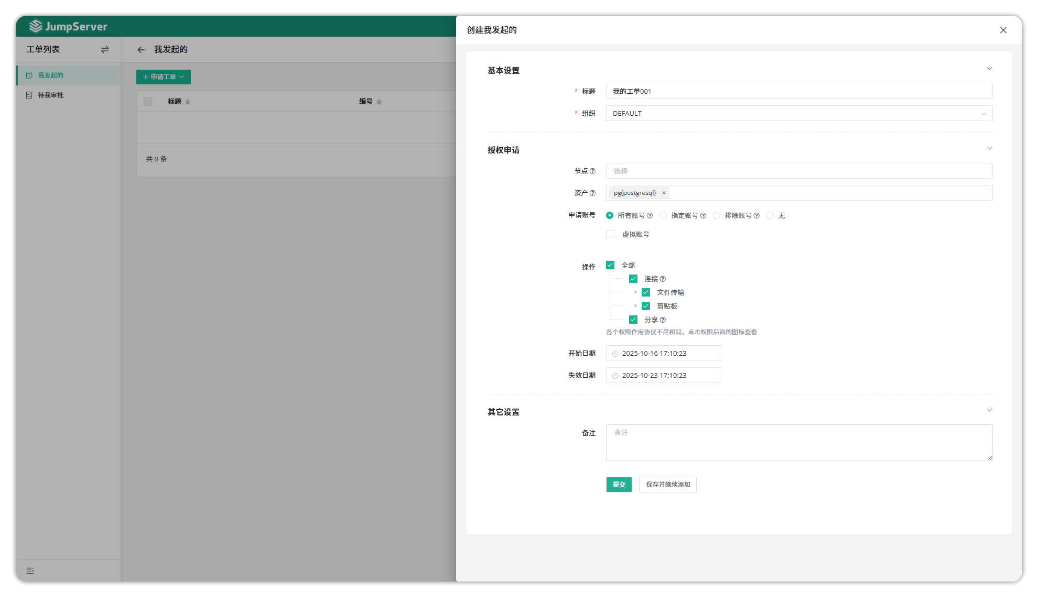The width and height of the screenshot is (1038, 592).
Task: Click the 提交 submit button
Action: click(619, 485)
